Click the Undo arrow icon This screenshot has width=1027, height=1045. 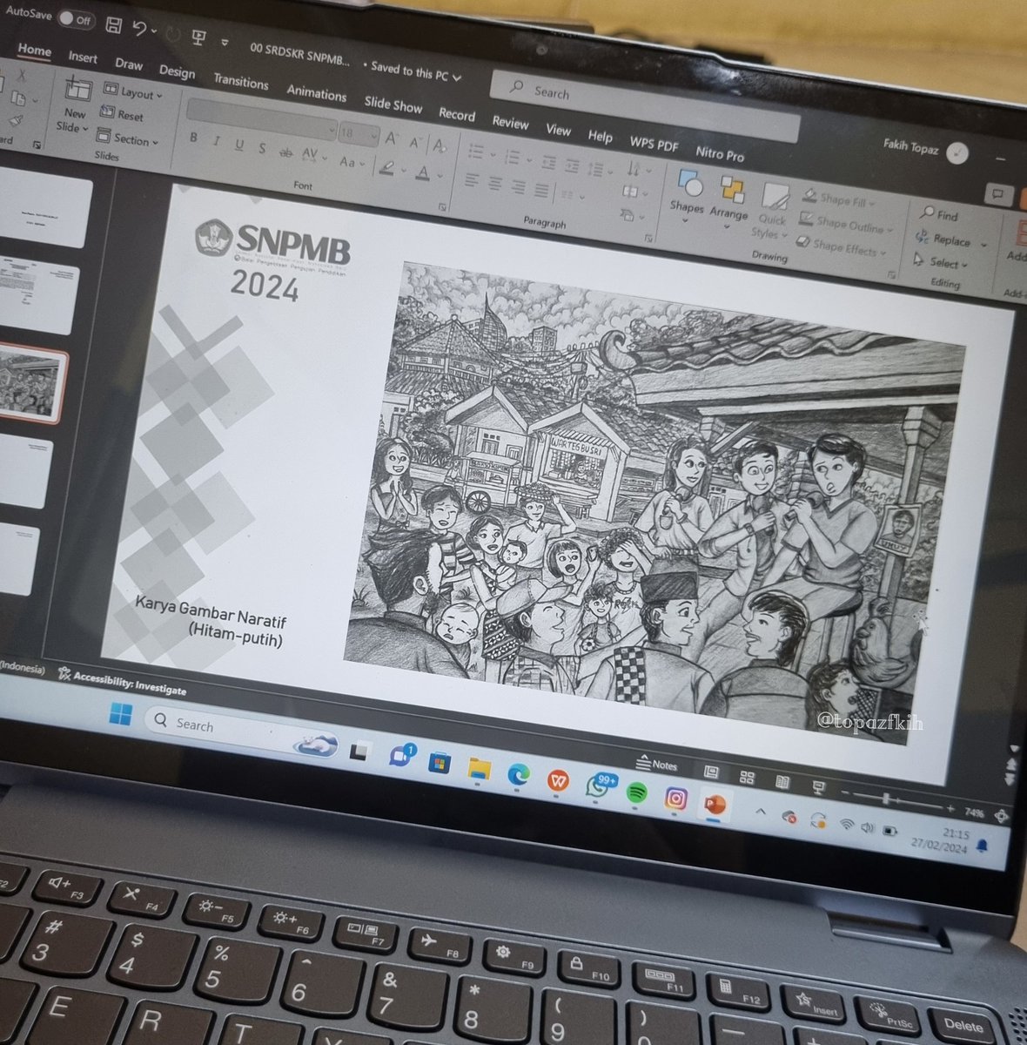pos(139,29)
